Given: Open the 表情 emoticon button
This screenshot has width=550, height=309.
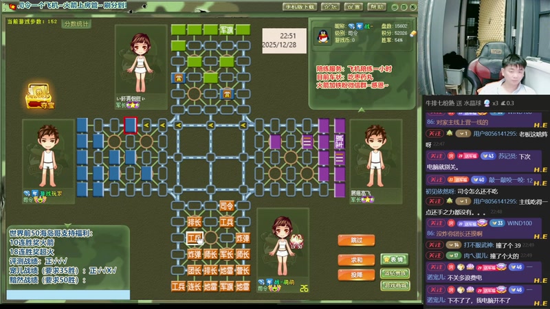Looking at the screenshot, I should 395,260.
